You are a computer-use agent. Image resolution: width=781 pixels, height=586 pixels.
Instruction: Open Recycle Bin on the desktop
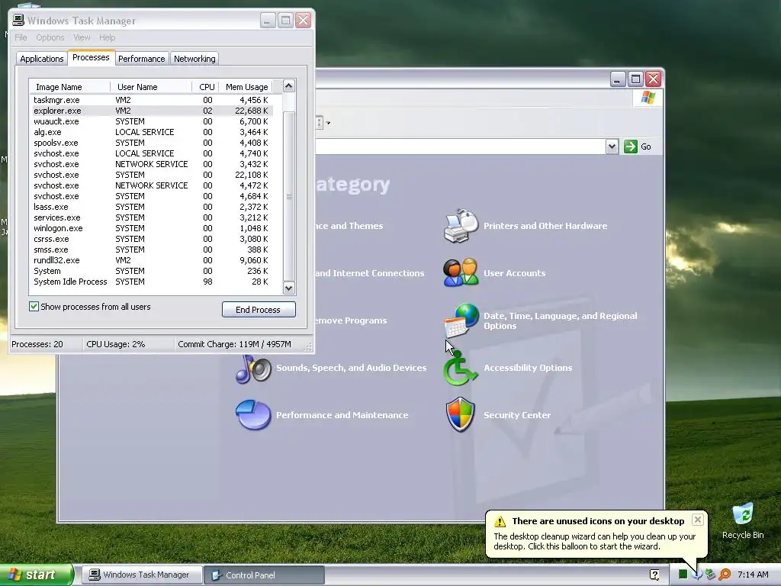tap(743, 521)
